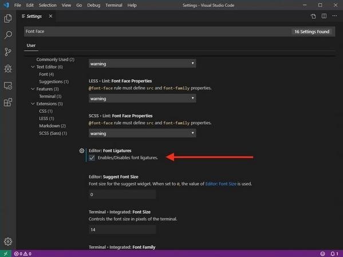This screenshot has width=343, height=257.
Task: Open the Extensions view
Action: (x=8, y=102)
